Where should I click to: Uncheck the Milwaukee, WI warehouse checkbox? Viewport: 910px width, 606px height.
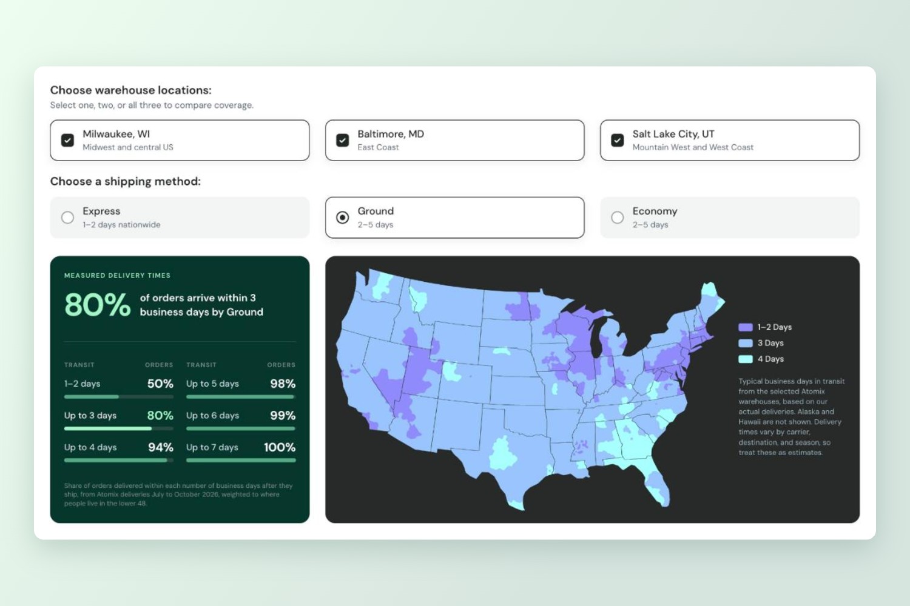tap(67, 140)
